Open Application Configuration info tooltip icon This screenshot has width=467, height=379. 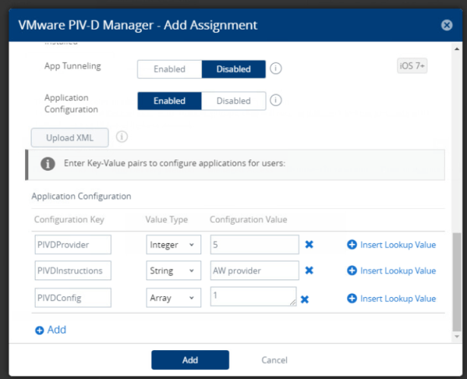(276, 100)
